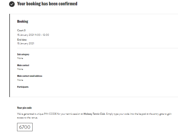Viewport: 178px width, 136px height.
Task: Click the Main contact email address label
Action: (30, 76)
